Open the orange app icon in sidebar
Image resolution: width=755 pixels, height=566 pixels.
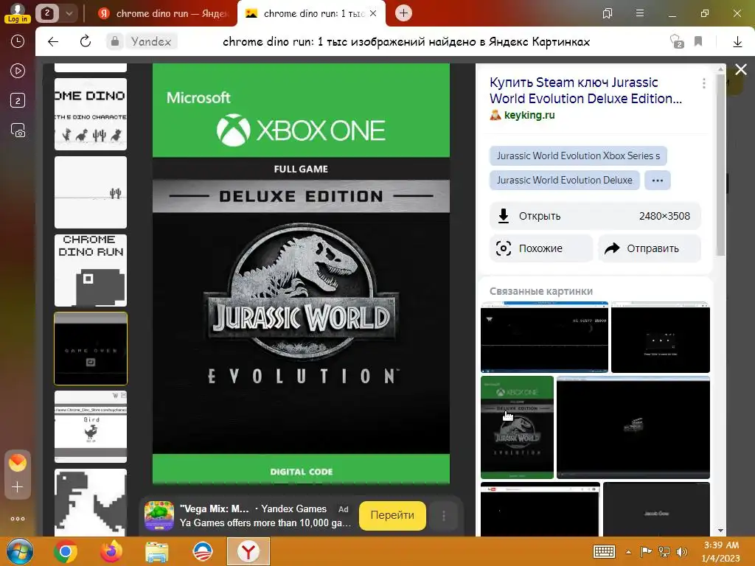click(x=18, y=463)
